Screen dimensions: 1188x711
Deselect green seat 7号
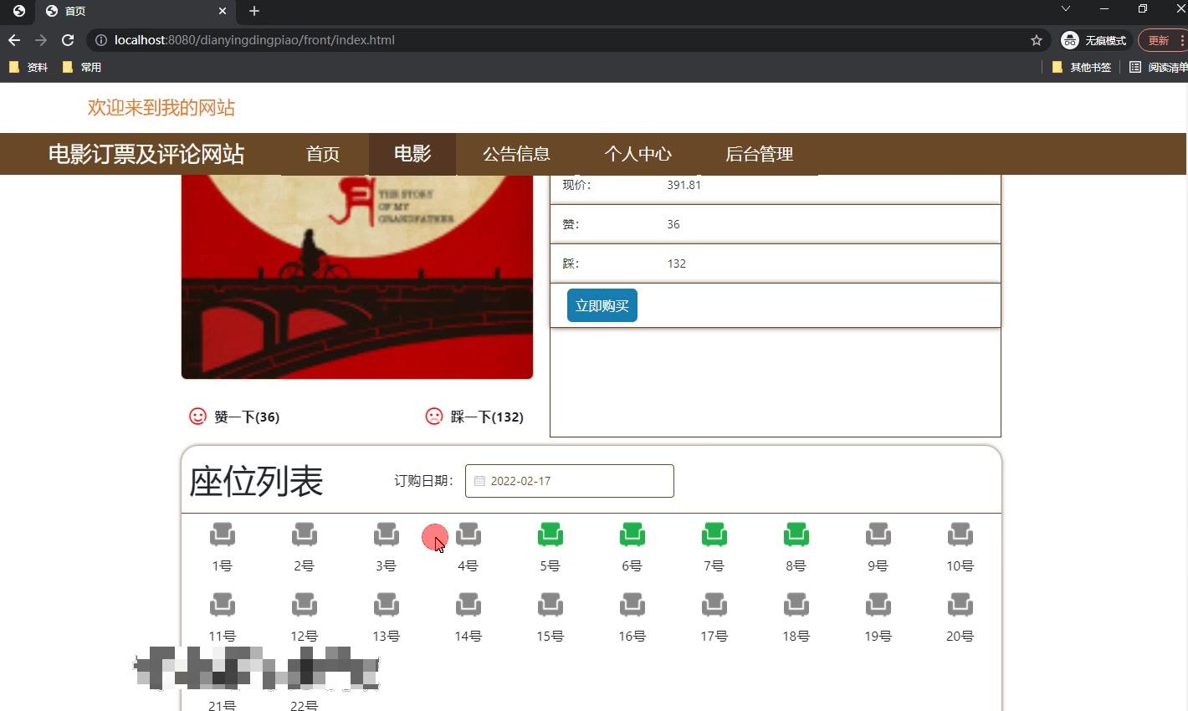click(x=714, y=535)
